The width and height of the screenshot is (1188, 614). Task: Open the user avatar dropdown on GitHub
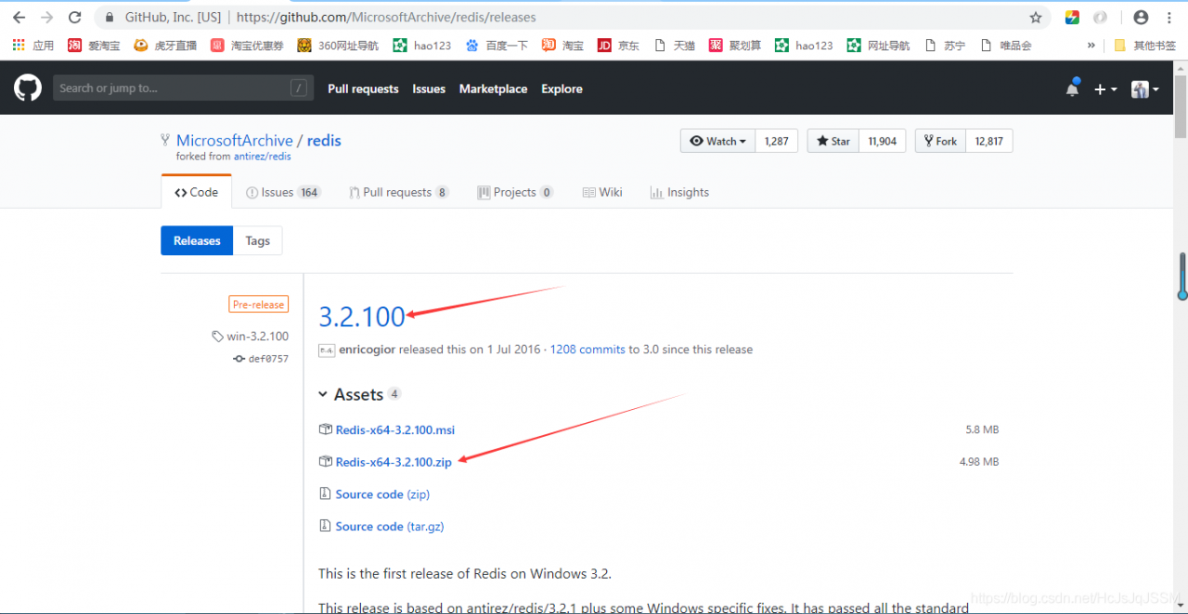pos(1145,89)
